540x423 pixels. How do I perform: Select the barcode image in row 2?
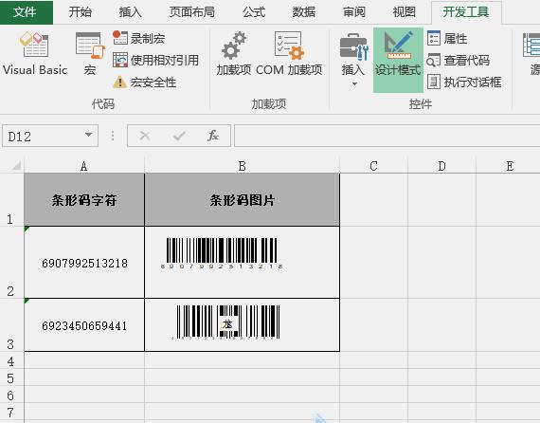222,253
